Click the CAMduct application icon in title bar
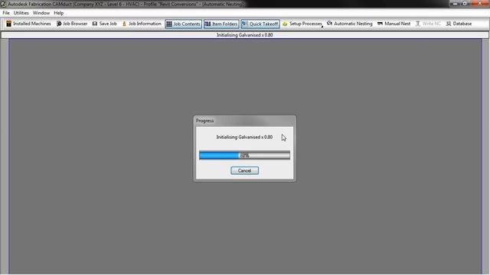490x275 pixels. pyautogui.click(x=3, y=4)
